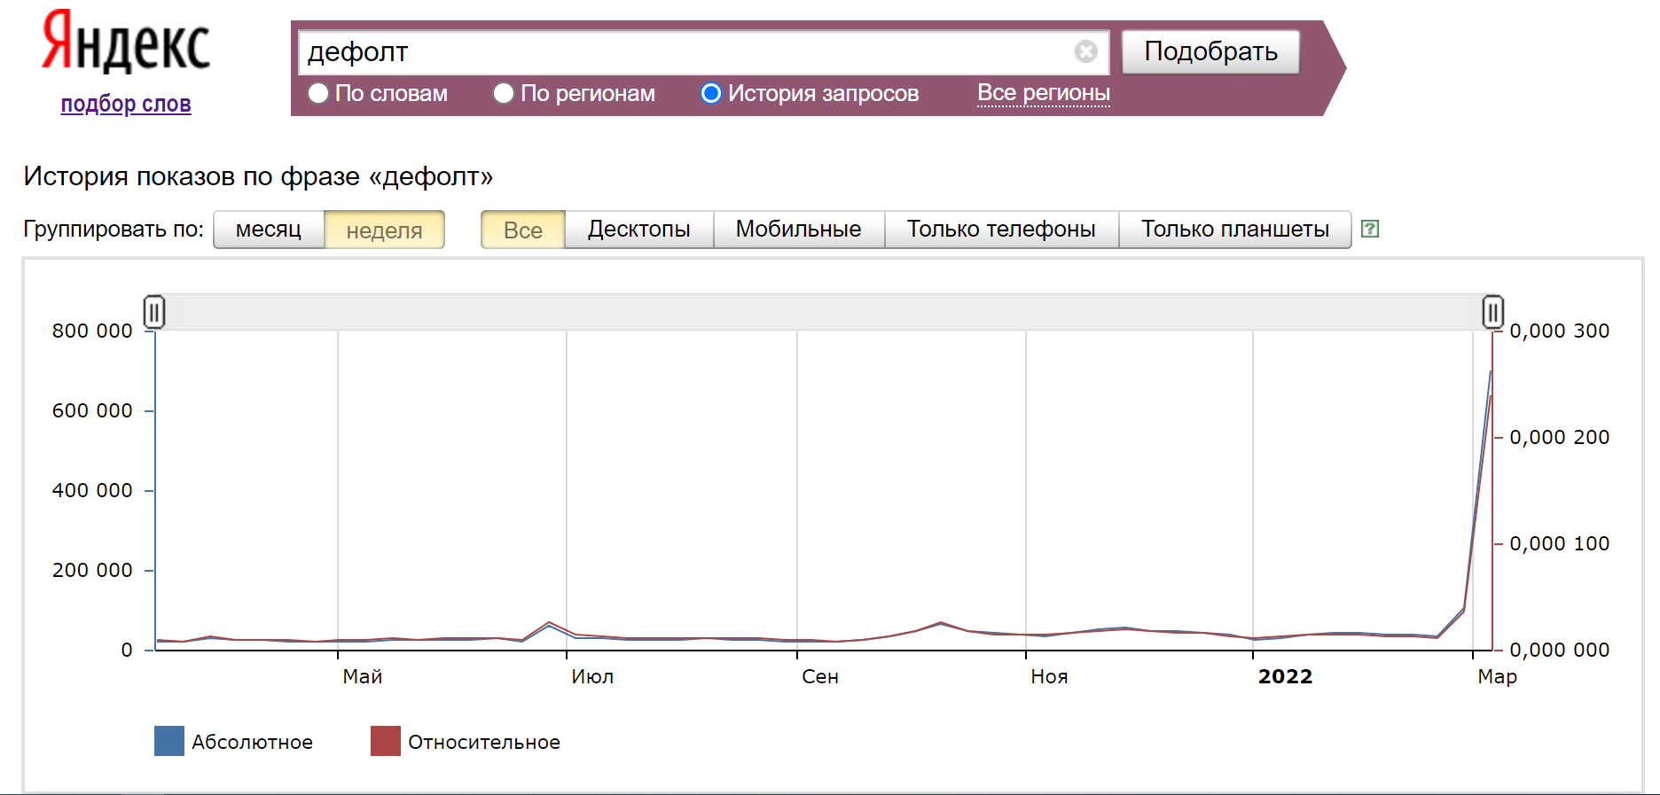This screenshot has height=795, width=1660.
Task: Click the '600 000' left axis value
Action: [92, 410]
